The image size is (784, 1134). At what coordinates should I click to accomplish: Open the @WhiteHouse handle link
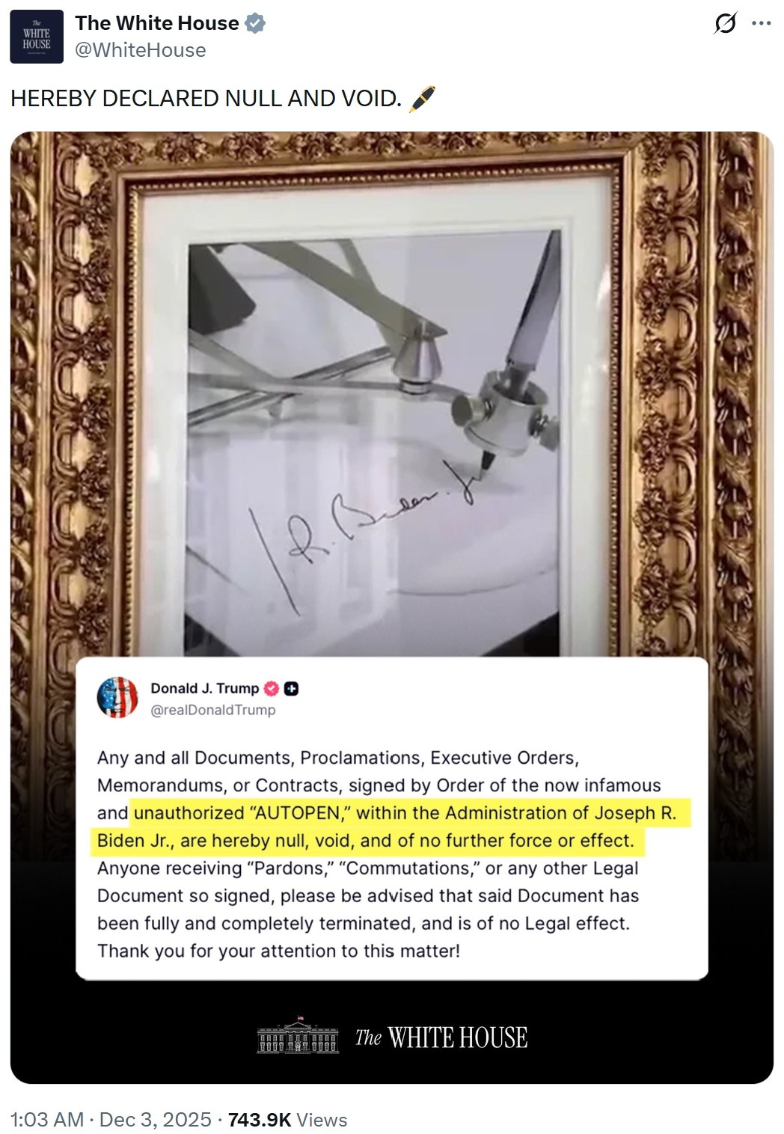pyautogui.click(x=140, y=50)
